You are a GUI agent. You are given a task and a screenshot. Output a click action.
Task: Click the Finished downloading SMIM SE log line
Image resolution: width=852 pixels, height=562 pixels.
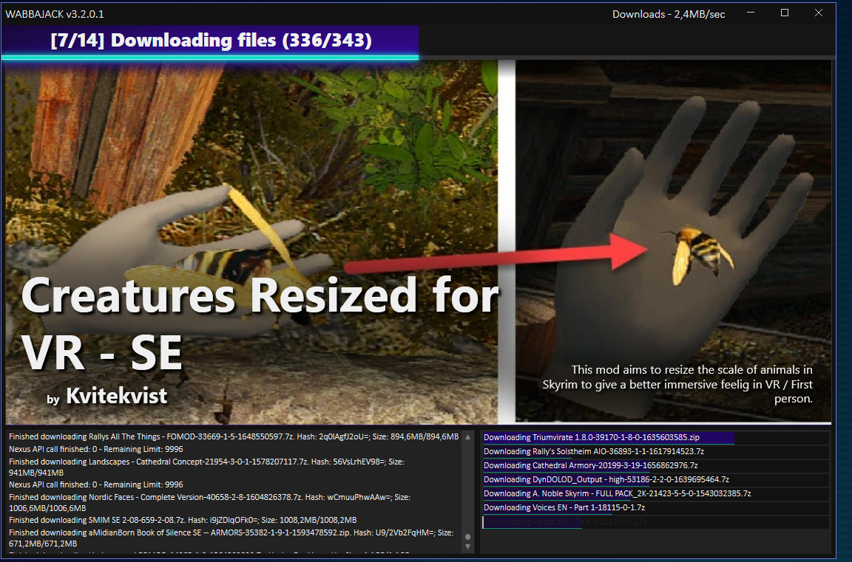point(183,520)
